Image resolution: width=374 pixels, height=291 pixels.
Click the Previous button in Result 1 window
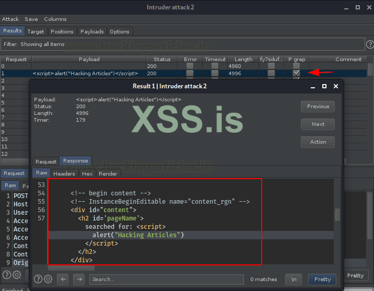[x=318, y=107]
